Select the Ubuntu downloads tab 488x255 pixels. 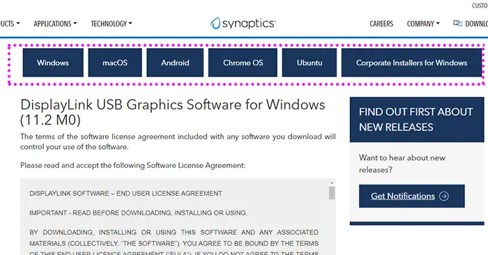(310, 63)
